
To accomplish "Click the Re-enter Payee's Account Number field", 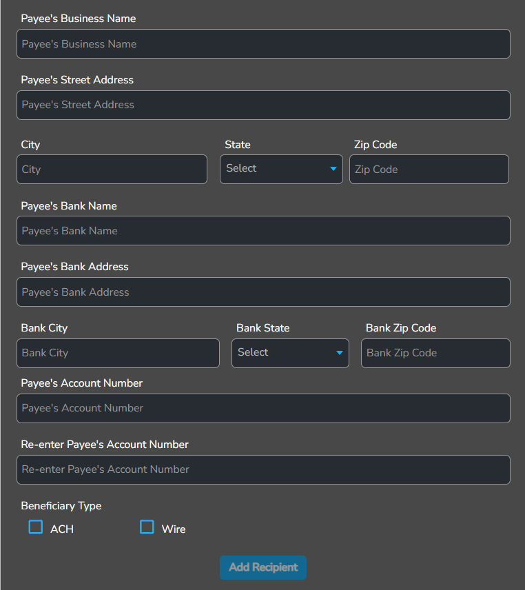I will [263, 469].
